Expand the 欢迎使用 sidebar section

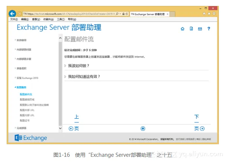pyautogui.click(x=20, y=40)
